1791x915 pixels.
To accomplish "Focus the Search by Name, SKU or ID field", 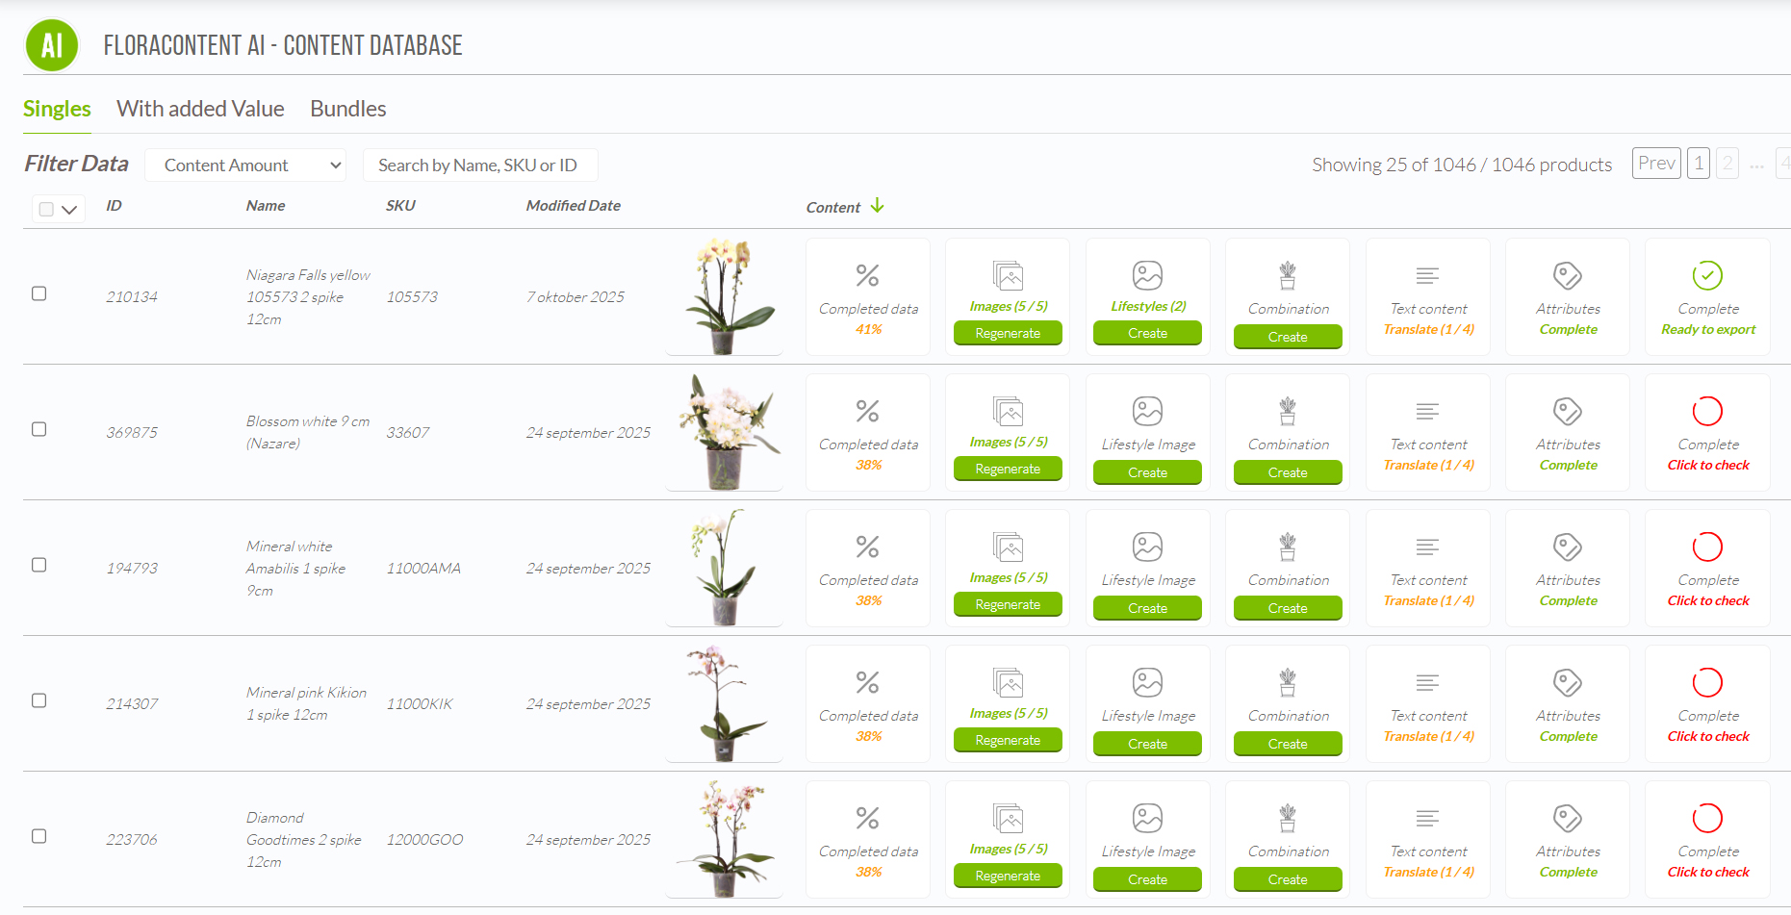I will tap(479, 165).
